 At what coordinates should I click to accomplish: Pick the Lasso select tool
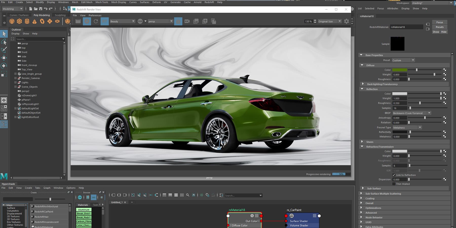pyautogui.click(x=4, y=42)
